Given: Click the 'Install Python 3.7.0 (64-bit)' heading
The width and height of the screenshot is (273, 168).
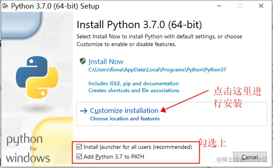Looking at the screenshot, I should (x=139, y=24).
